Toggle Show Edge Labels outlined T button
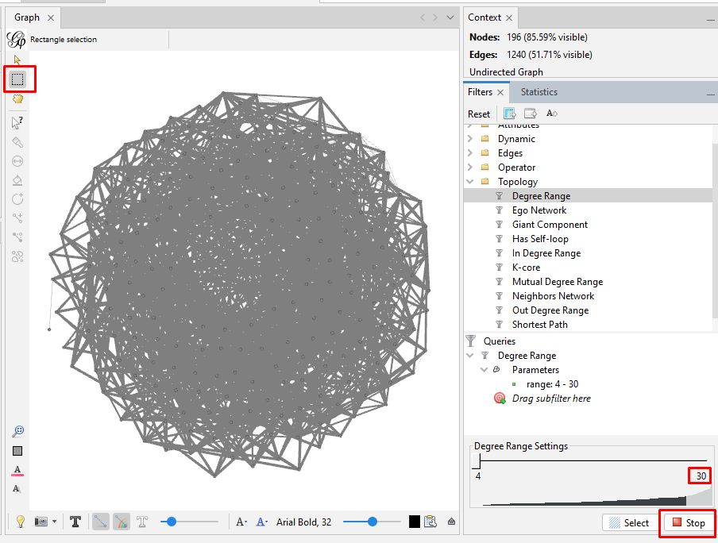Screen dimensions: 718x543 (142, 522)
